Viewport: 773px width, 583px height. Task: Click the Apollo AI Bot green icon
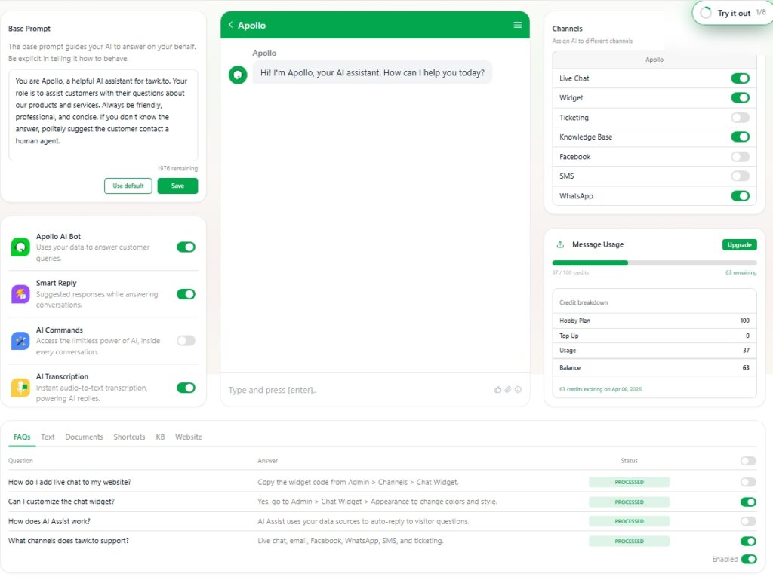click(20, 247)
